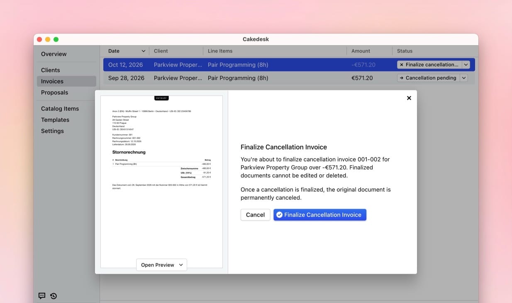The image size is (512, 303).
Task: Click Pair Programming (8h) in Oct 12 row
Action: click(238, 65)
